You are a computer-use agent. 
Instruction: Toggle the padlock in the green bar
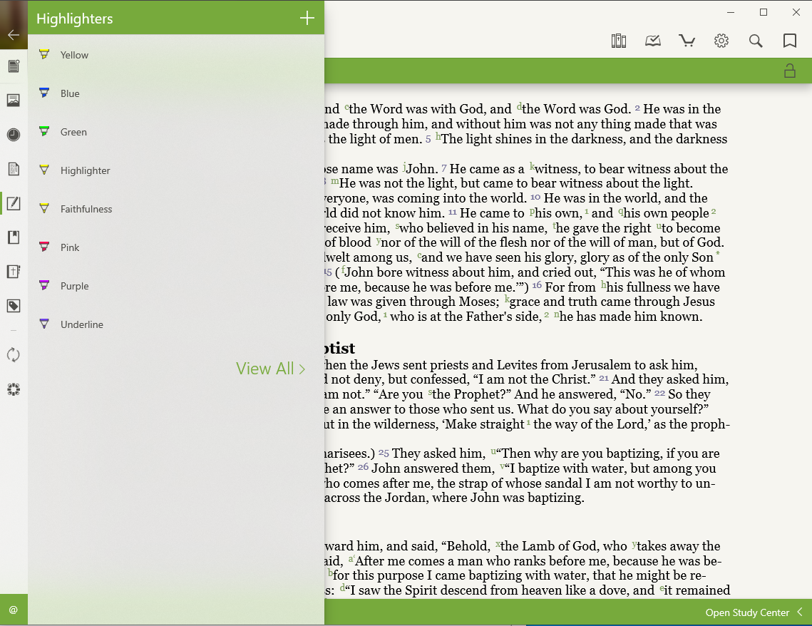click(789, 71)
